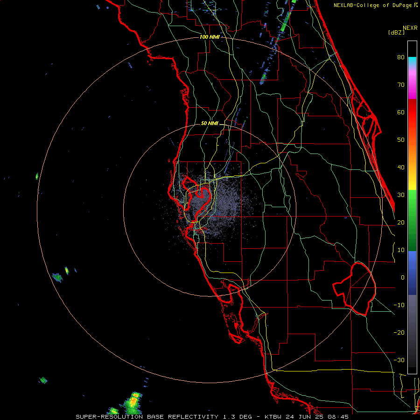The width and height of the screenshot is (420, 420).
Task: Click the strong storm cell near the caption
Action: click(133, 403)
